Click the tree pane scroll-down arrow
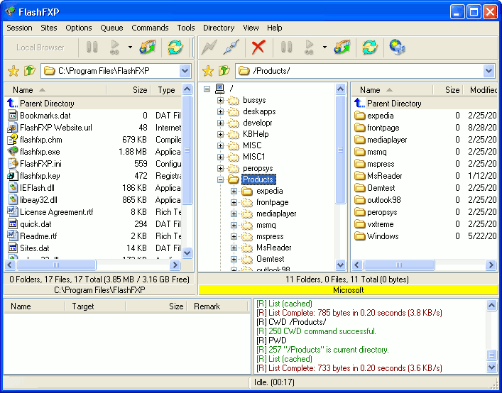The image size is (502, 393). pos(341,265)
